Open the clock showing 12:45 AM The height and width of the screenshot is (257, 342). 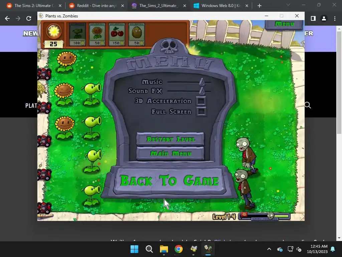pyautogui.click(x=317, y=249)
